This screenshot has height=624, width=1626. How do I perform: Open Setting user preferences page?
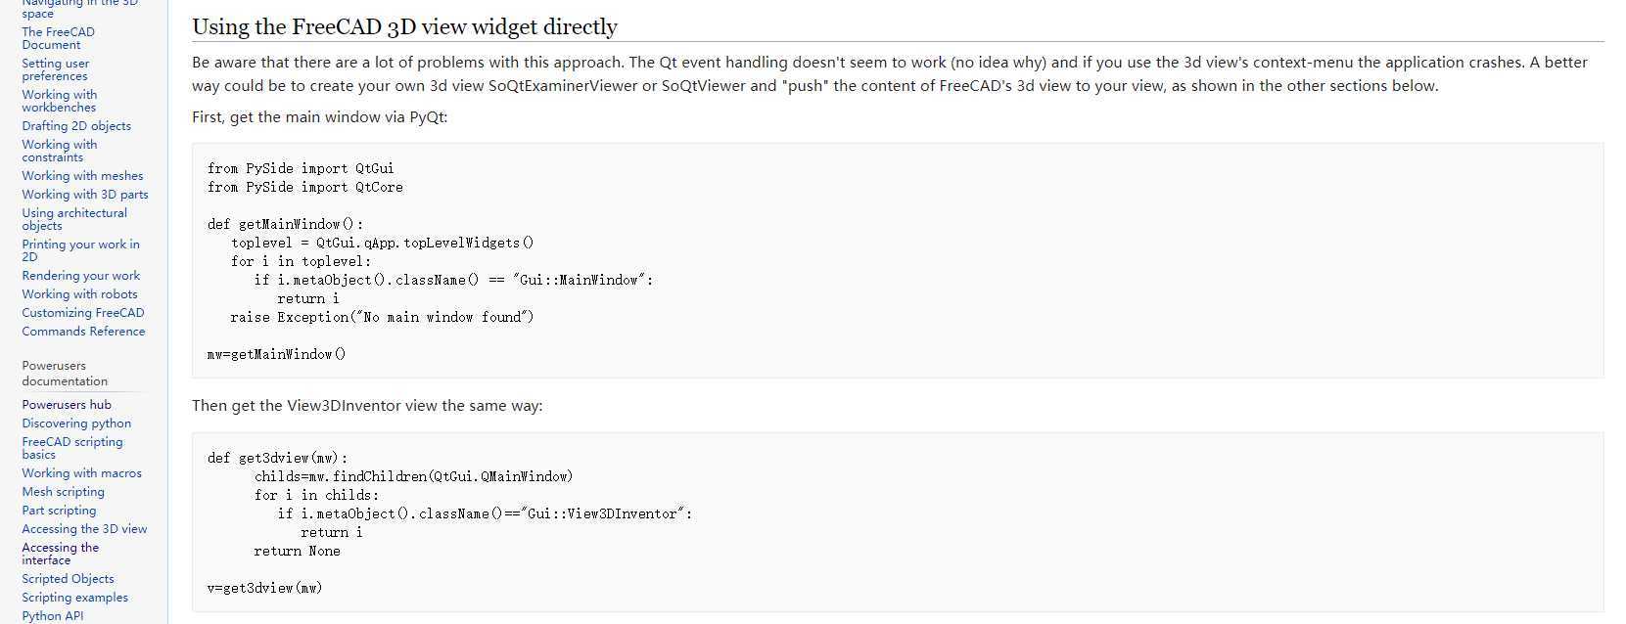55,69
